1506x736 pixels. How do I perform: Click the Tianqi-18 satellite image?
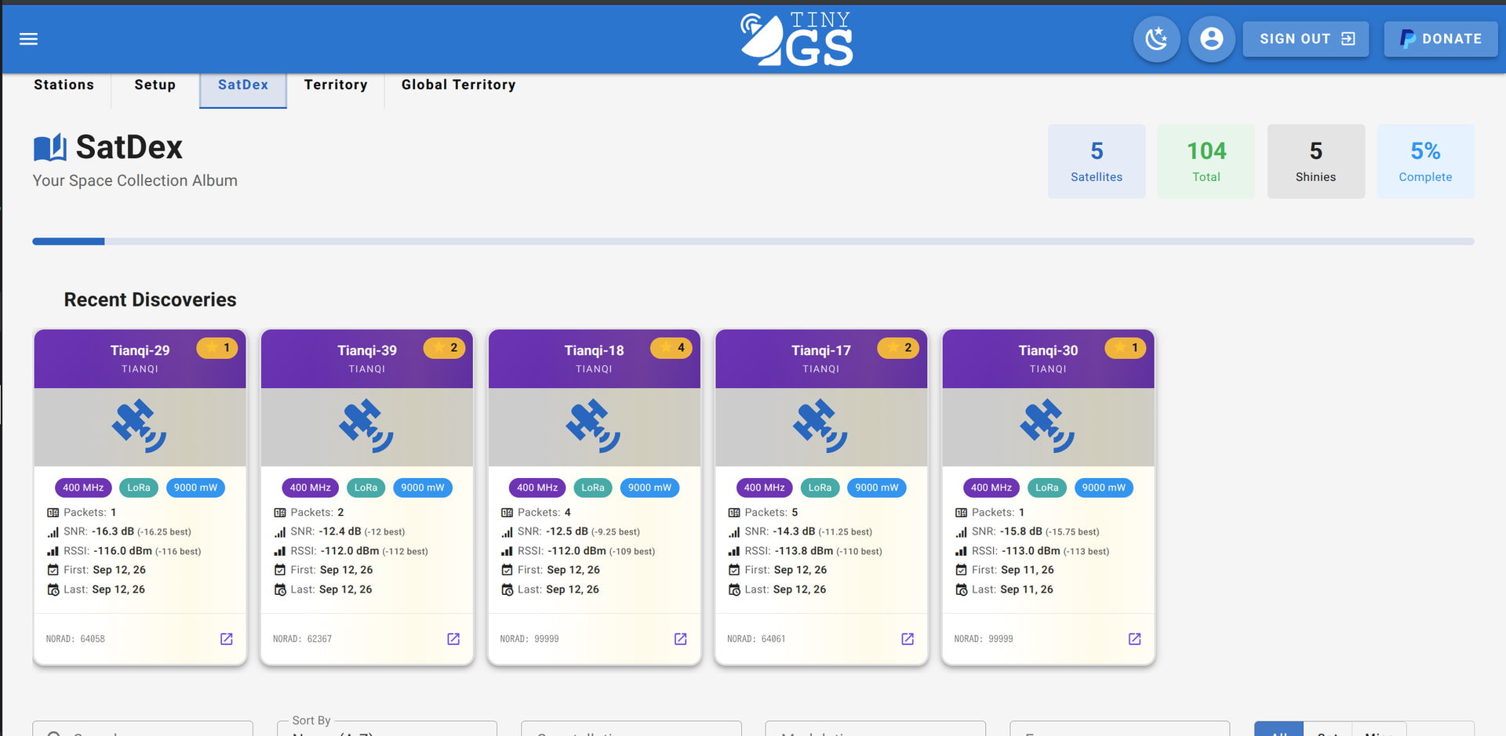click(594, 426)
